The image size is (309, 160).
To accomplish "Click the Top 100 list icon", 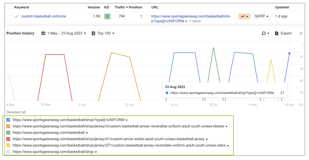I will (93, 33).
